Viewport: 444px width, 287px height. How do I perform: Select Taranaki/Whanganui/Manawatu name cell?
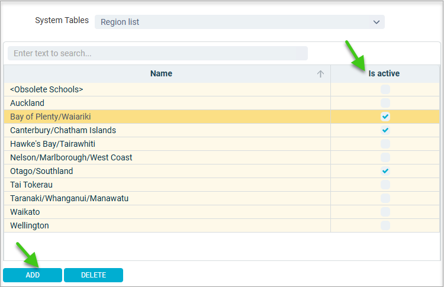click(167, 198)
